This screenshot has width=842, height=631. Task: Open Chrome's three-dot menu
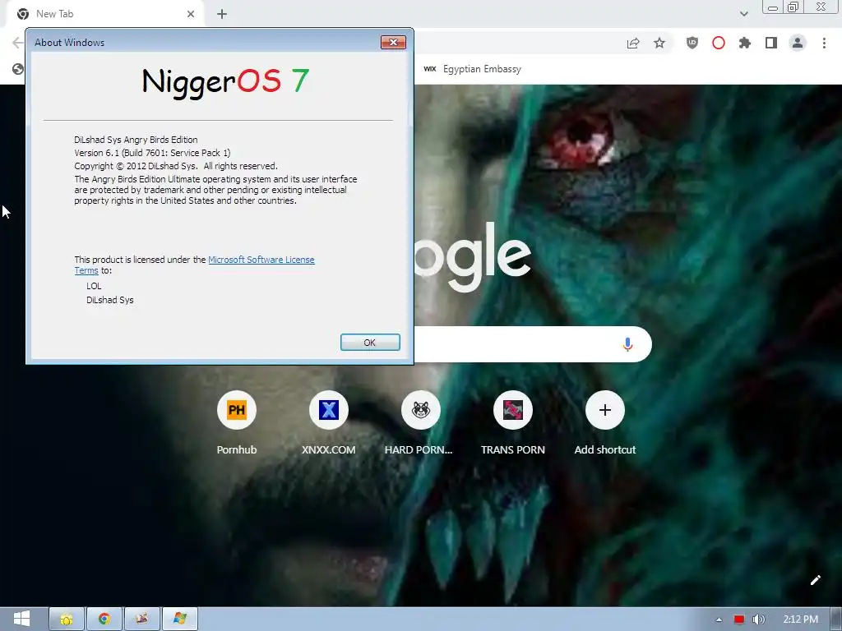click(824, 43)
